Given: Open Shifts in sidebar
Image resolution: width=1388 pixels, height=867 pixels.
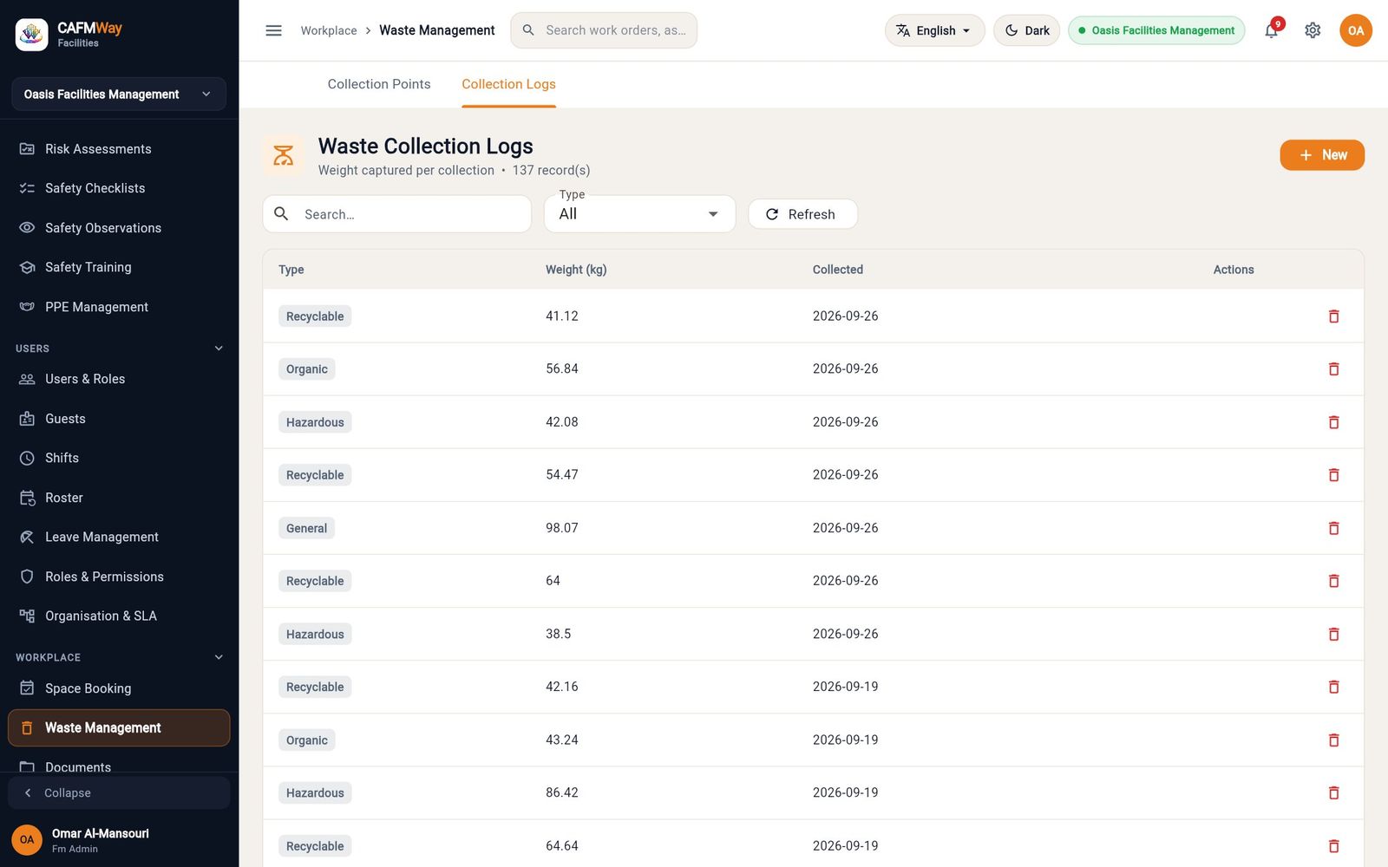Looking at the screenshot, I should point(119,458).
